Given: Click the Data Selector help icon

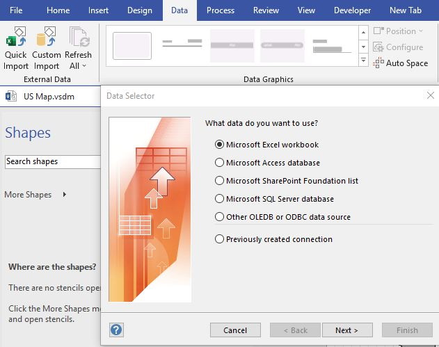Looking at the screenshot, I should tap(116, 330).
